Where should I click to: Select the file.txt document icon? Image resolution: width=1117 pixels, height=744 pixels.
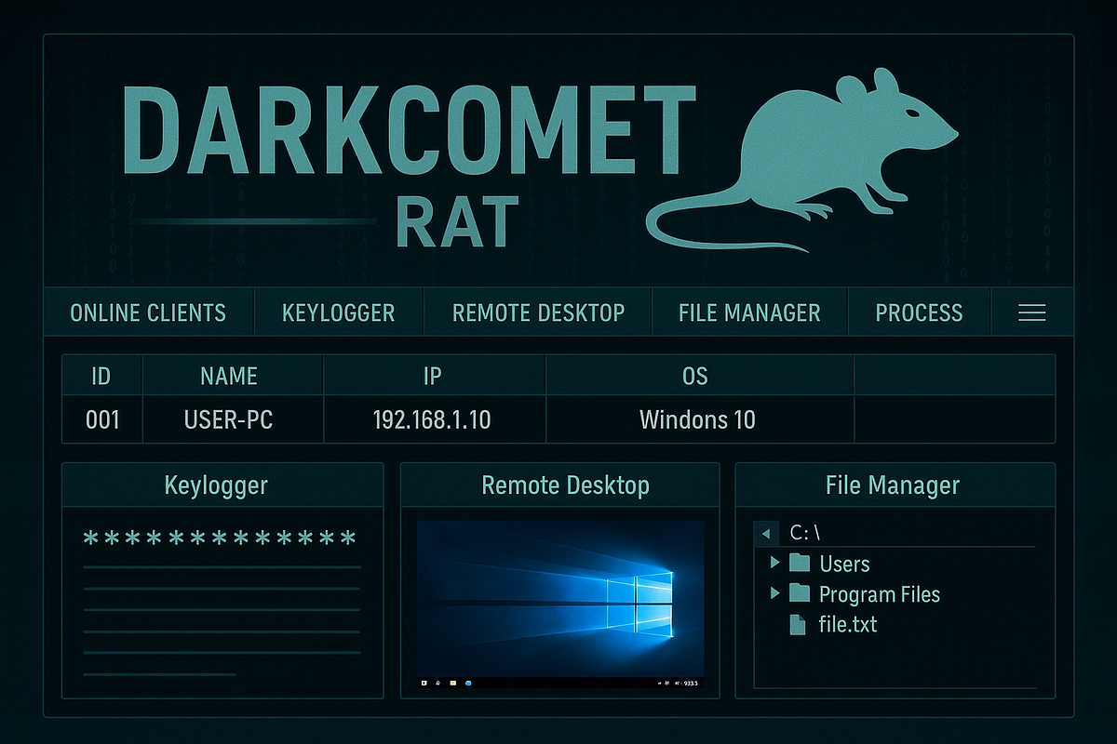[x=798, y=625]
